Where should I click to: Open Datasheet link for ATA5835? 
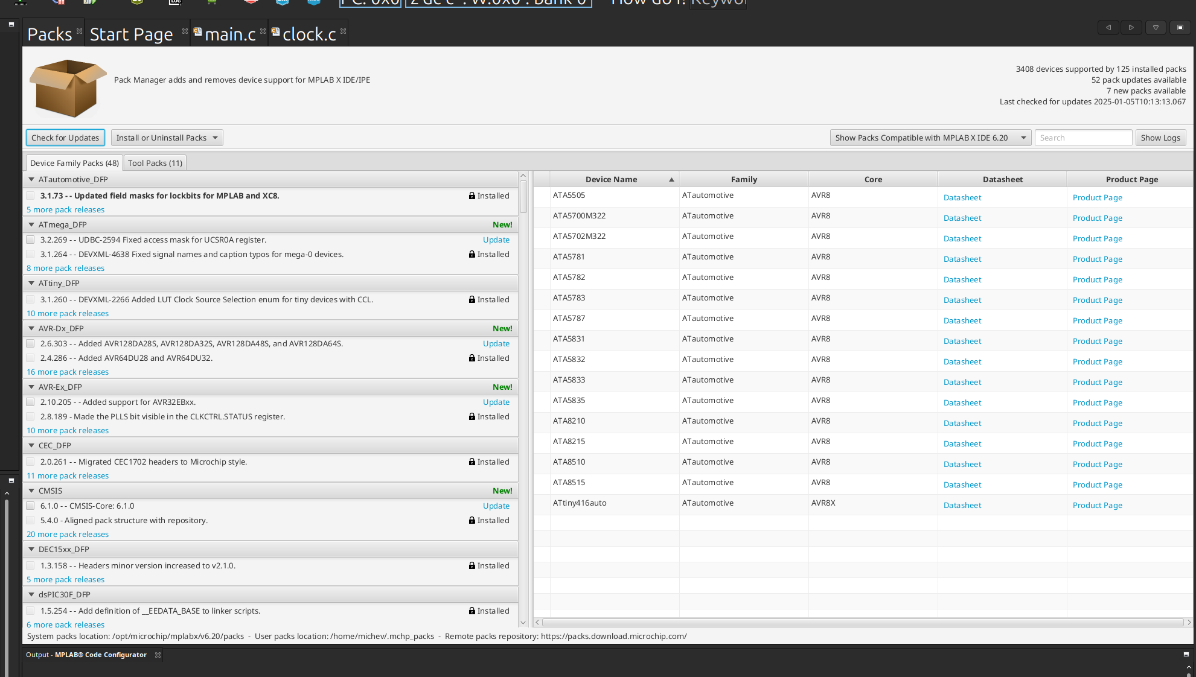[x=962, y=402]
